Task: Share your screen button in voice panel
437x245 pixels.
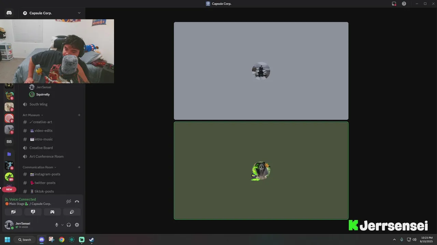Action: tap(33, 212)
